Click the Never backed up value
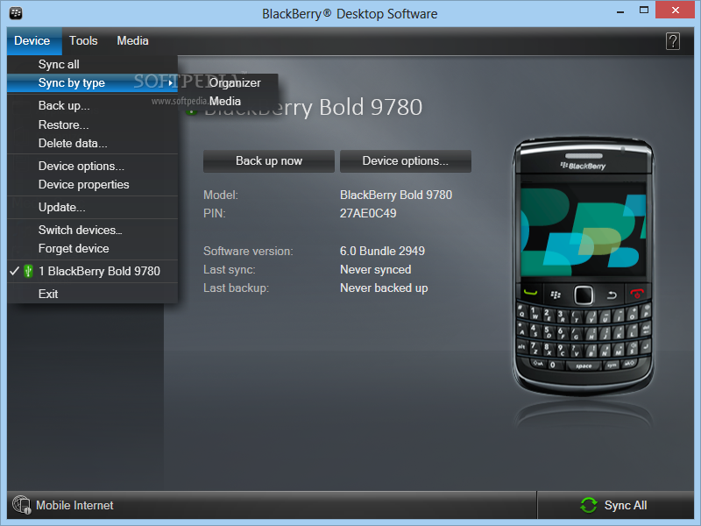This screenshot has width=701, height=526. [x=384, y=288]
